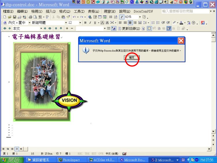Open the line spacing dropdown arrow
The width and height of the screenshot is (217, 163).
pyautogui.click(x=148, y=23)
